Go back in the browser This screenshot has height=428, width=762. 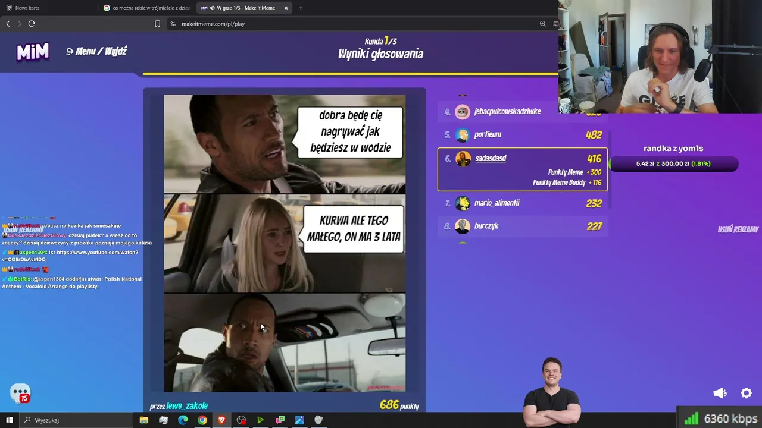coord(8,24)
